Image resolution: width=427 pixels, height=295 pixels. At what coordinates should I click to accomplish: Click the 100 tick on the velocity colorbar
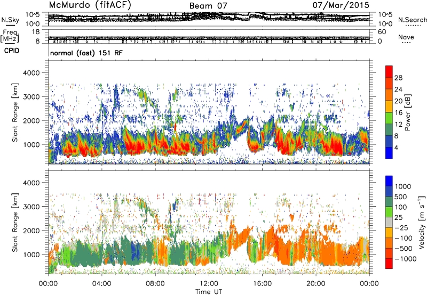(x=401, y=207)
